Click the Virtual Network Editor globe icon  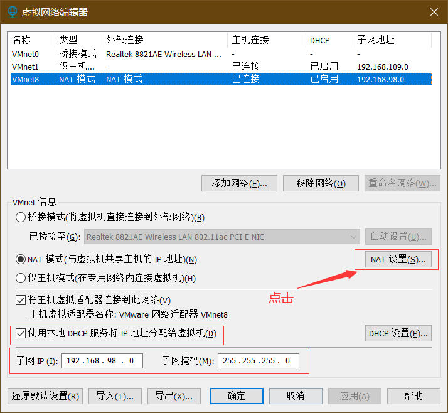pyautogui.click(x=13, y=12)
